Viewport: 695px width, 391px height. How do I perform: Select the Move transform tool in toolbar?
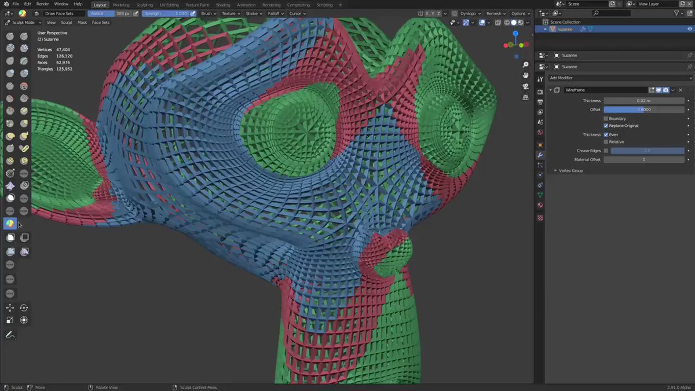point(10,308)
